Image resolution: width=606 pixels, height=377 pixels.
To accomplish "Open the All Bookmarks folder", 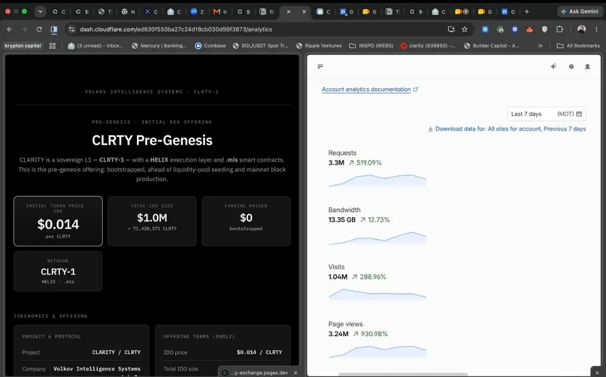I will 578,45.
